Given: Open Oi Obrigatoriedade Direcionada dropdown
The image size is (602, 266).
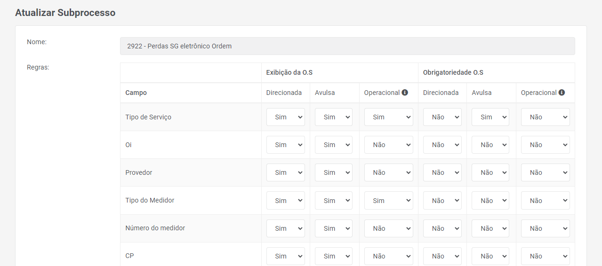Looking at the screenshot, I should click(442, 145).
